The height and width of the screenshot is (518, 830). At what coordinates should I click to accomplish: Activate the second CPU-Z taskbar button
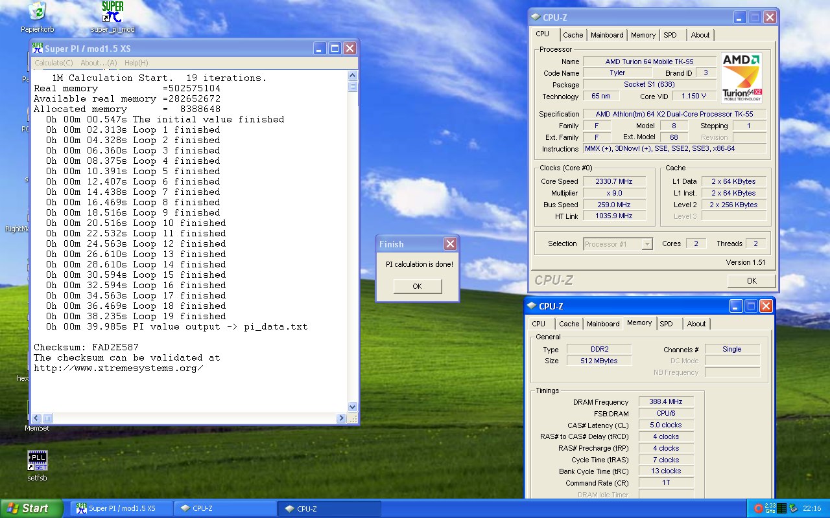(329, 508)
